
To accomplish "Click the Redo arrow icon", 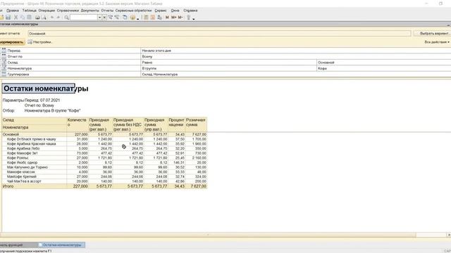I will coord(58,18).
